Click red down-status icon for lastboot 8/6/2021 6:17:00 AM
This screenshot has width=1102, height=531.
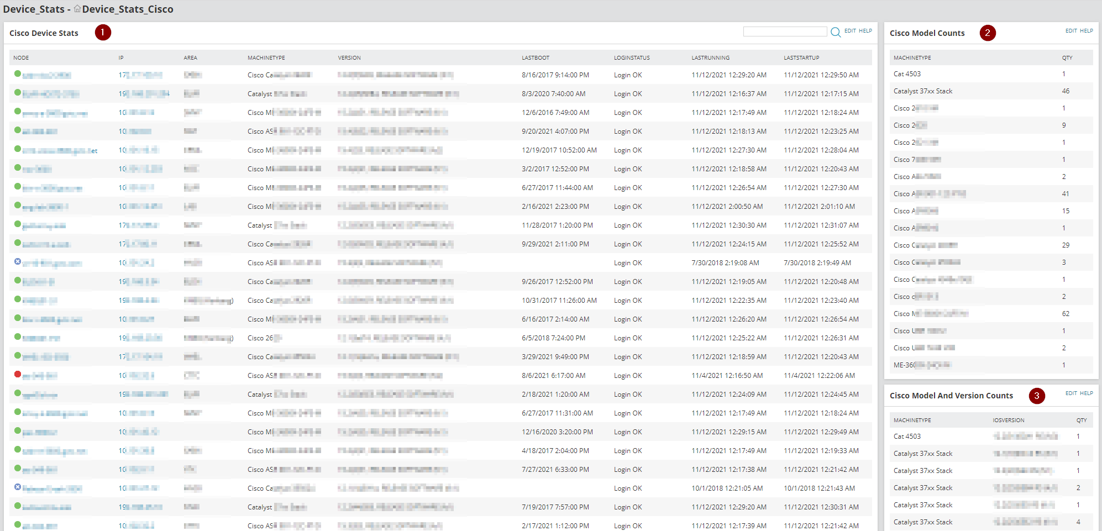(18, 374)
